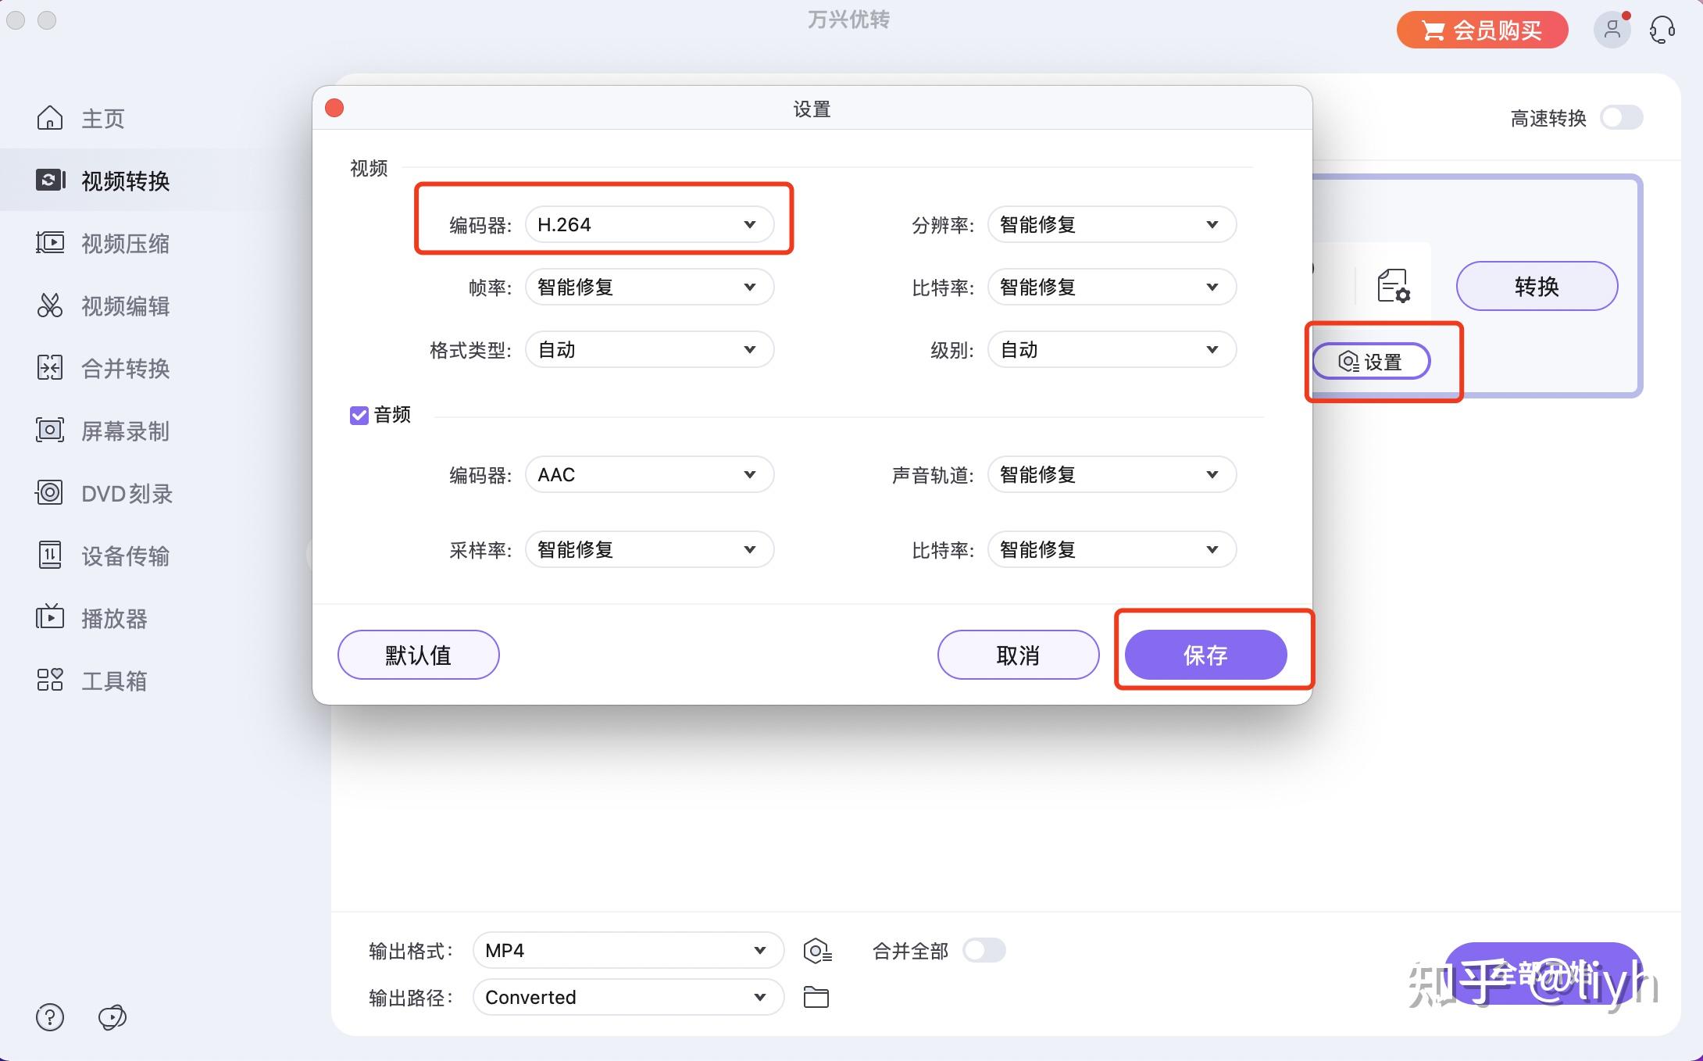Open the 工具箱 panel
This screenshot has height=1061, width=1703.
[x=114, y=681]
